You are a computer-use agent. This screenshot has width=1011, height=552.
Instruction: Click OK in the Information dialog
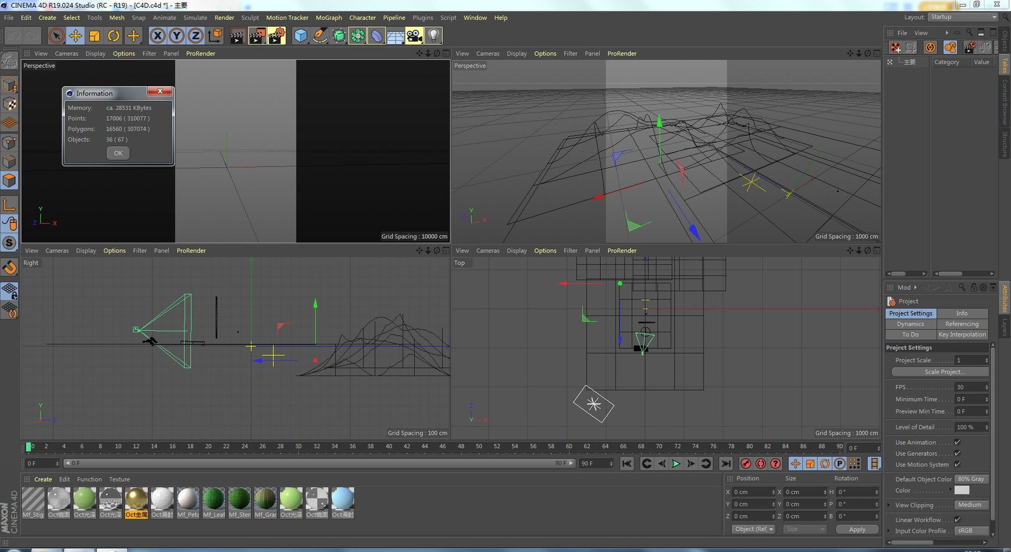tap(118, 153)
